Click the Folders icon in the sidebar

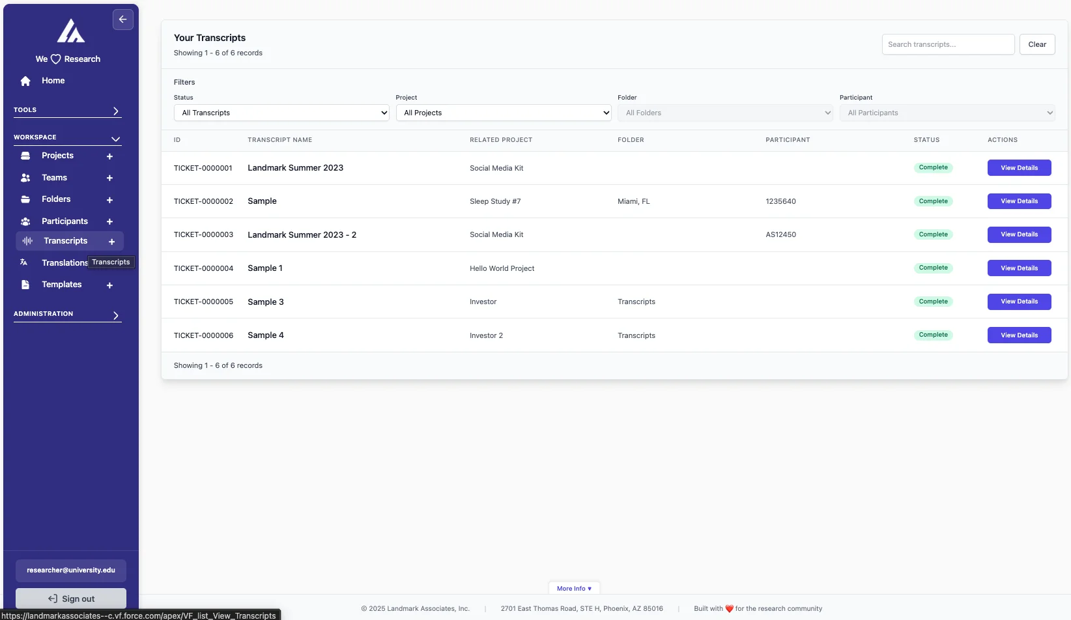(x=25, y=199)
